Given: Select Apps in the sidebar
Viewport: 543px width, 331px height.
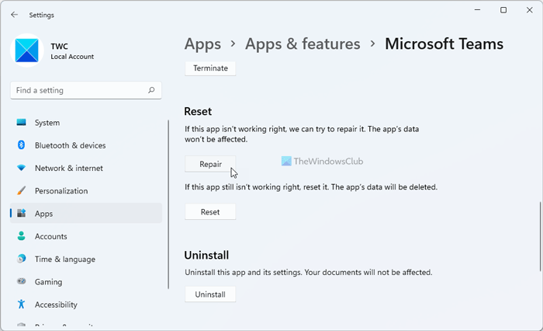Looking at the screenshot, I should click(x=85, y=214).
